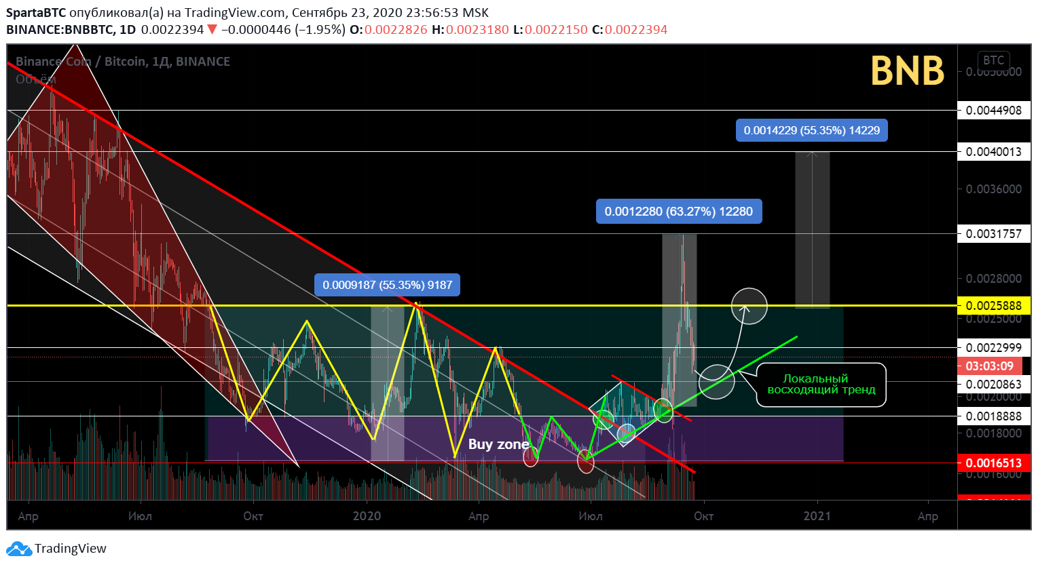
Task: Click the 0.0012280 (63.27%) measurement label
Action: [x=679, y=212]
